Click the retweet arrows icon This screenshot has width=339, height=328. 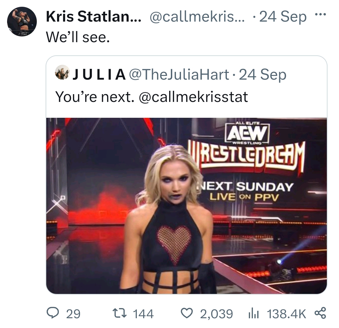120,313
